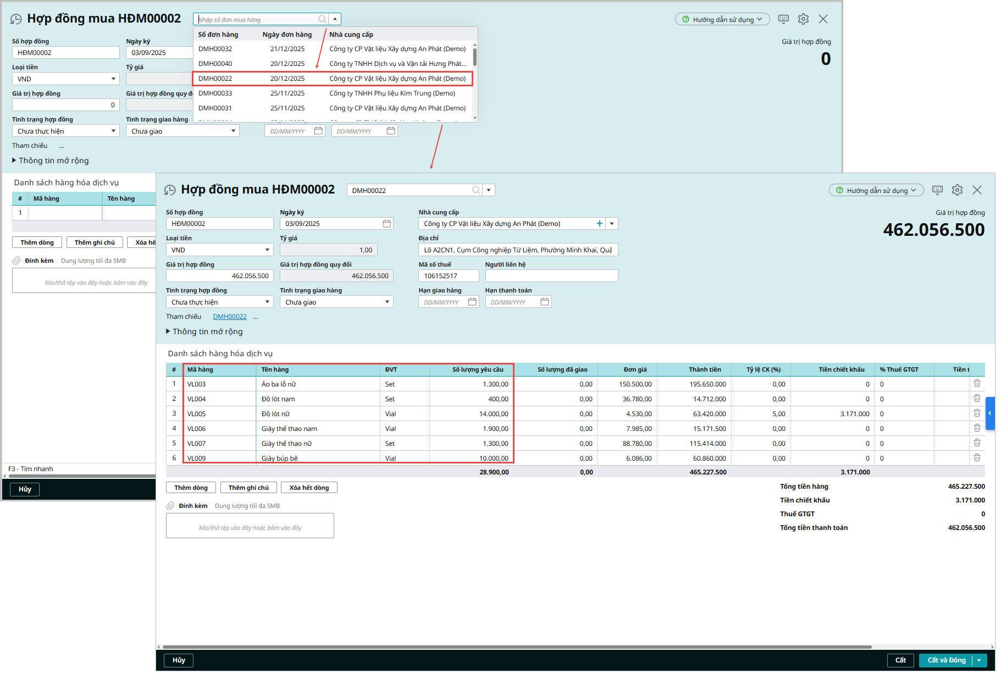This screenshot has height=674, width=1001.
Task: Delete row VL003 using its trash icon
Action: pyautogui.click(x=977, y=384)
